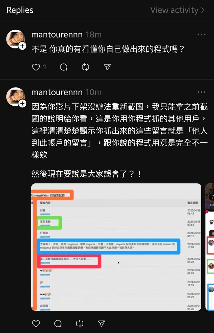Follow mantourennn via plus badge on first avatar
This screenshot has height=333, width=214.
click(22, 46)
